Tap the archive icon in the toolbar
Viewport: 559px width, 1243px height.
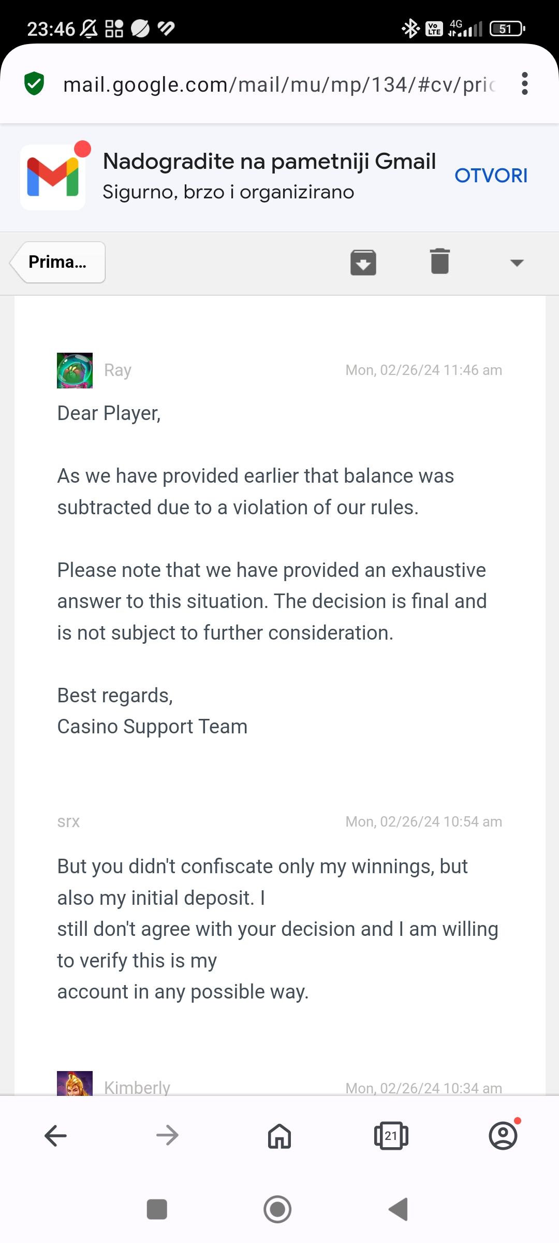[x=363, y=262]
